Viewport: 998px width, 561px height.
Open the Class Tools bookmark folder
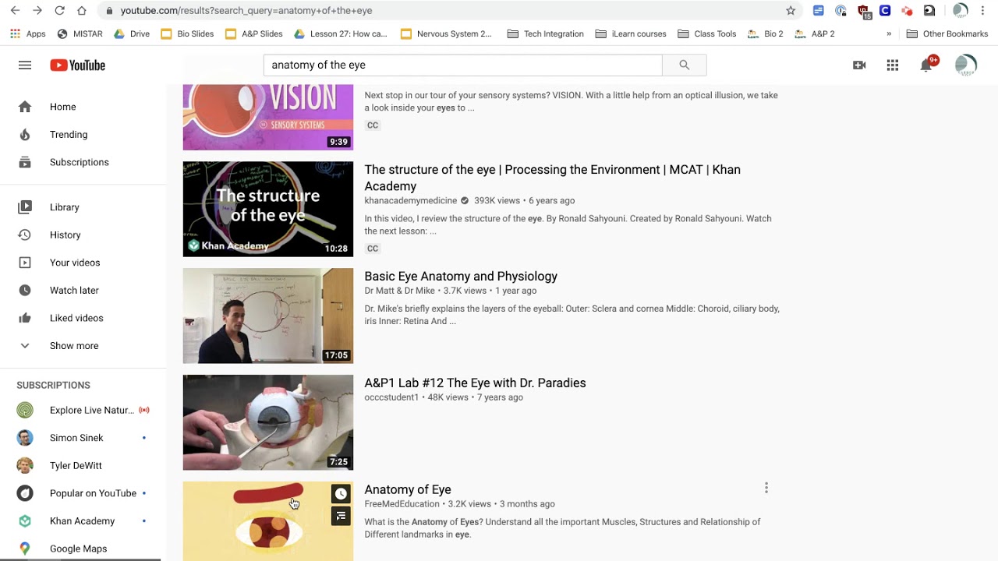coord(706,34)
